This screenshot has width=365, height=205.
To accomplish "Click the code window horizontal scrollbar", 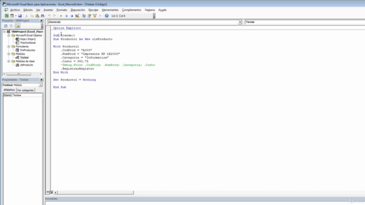I will 95,192.
